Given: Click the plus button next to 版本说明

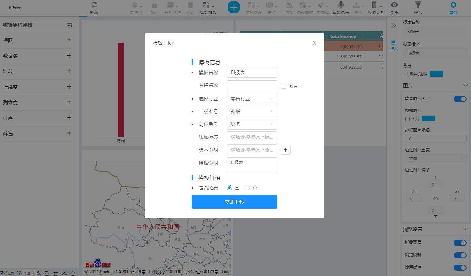Looking at the screenshot, I should coord(285,150).
